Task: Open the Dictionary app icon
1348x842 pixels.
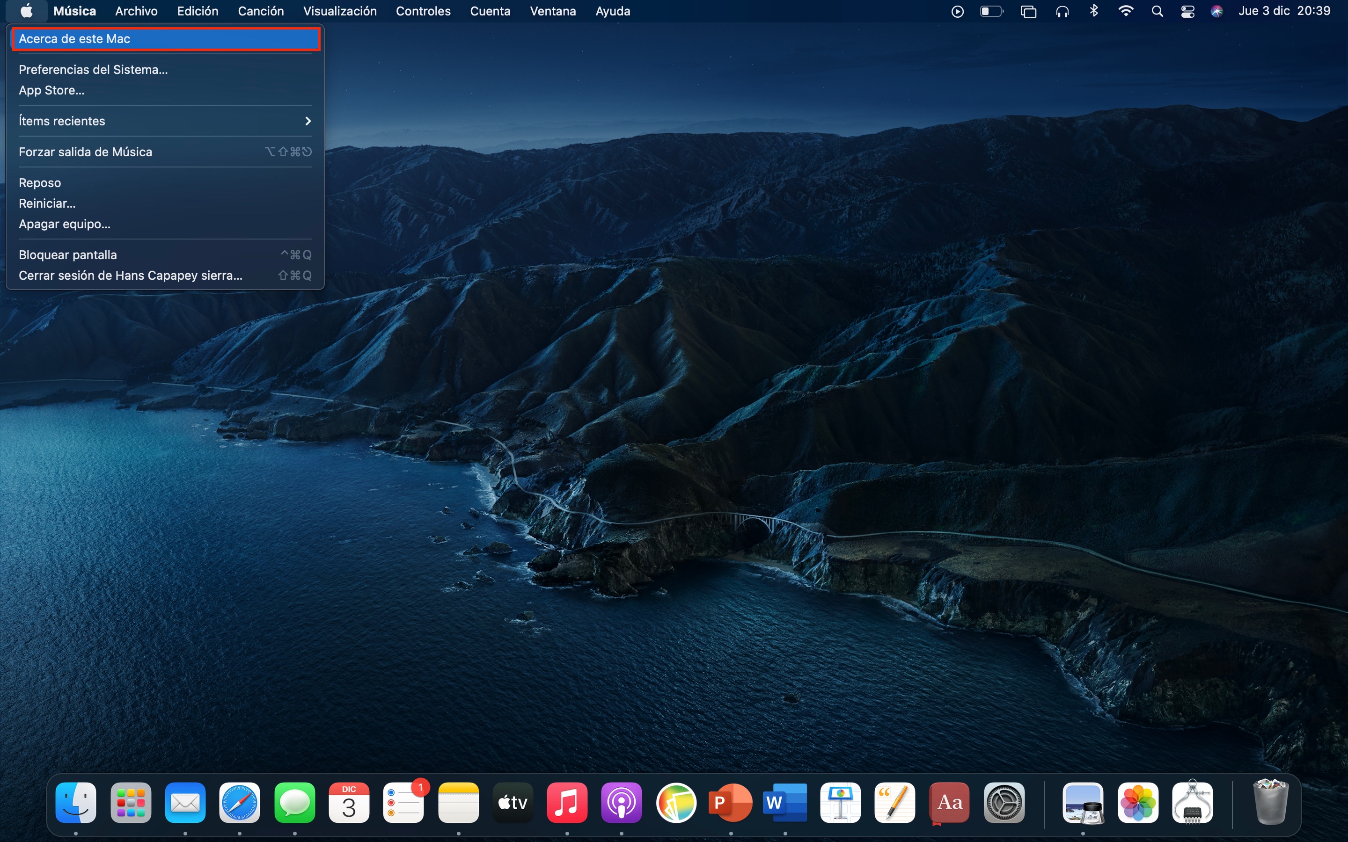Action: [x=949, y=802]
